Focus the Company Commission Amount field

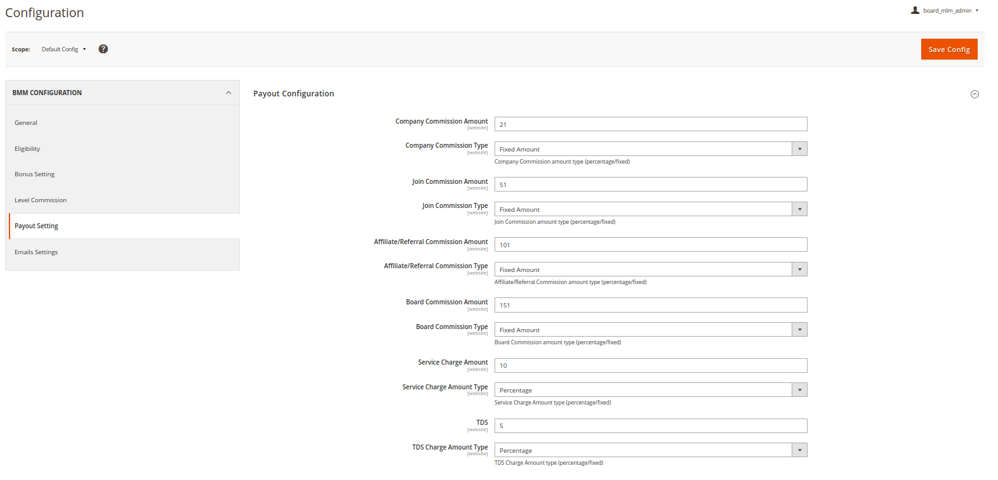click(x=650, y=124)
